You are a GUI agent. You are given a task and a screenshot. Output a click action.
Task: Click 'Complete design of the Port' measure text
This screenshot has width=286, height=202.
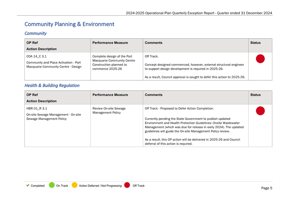point(112,56)
